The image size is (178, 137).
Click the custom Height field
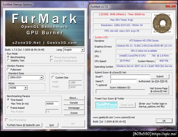75,87
